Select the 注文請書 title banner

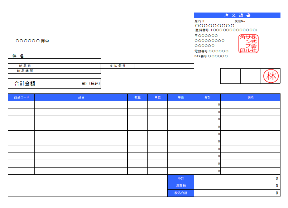(x=237, y=15)
